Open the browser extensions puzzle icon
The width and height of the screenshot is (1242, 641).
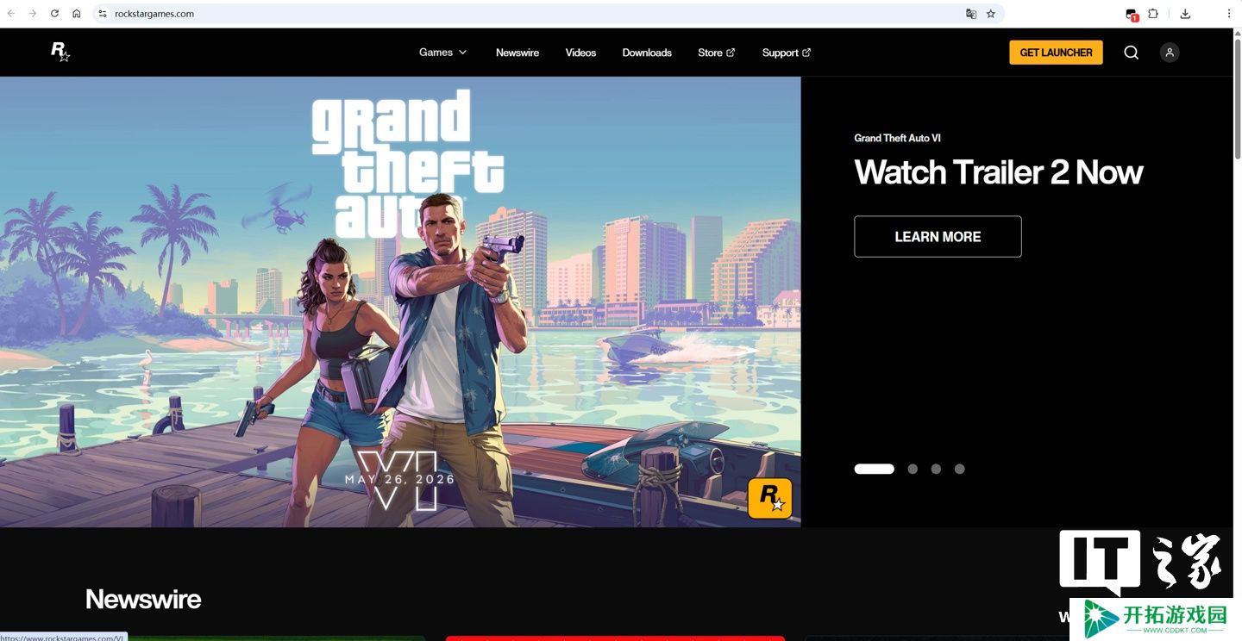[x=1153, y=14]
